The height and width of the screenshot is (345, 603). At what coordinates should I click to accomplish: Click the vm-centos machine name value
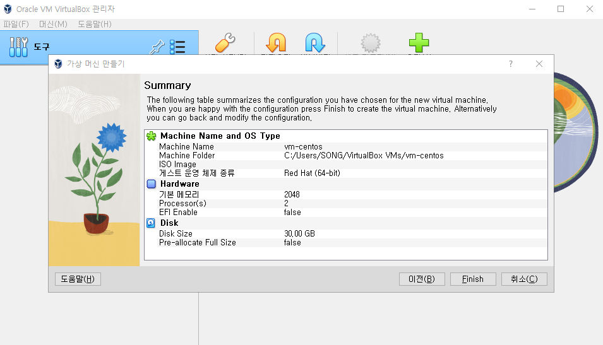[303, 147]
